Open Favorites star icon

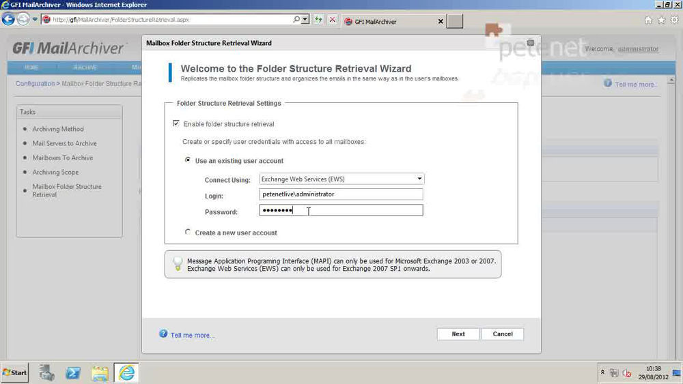tap(661, 20)
